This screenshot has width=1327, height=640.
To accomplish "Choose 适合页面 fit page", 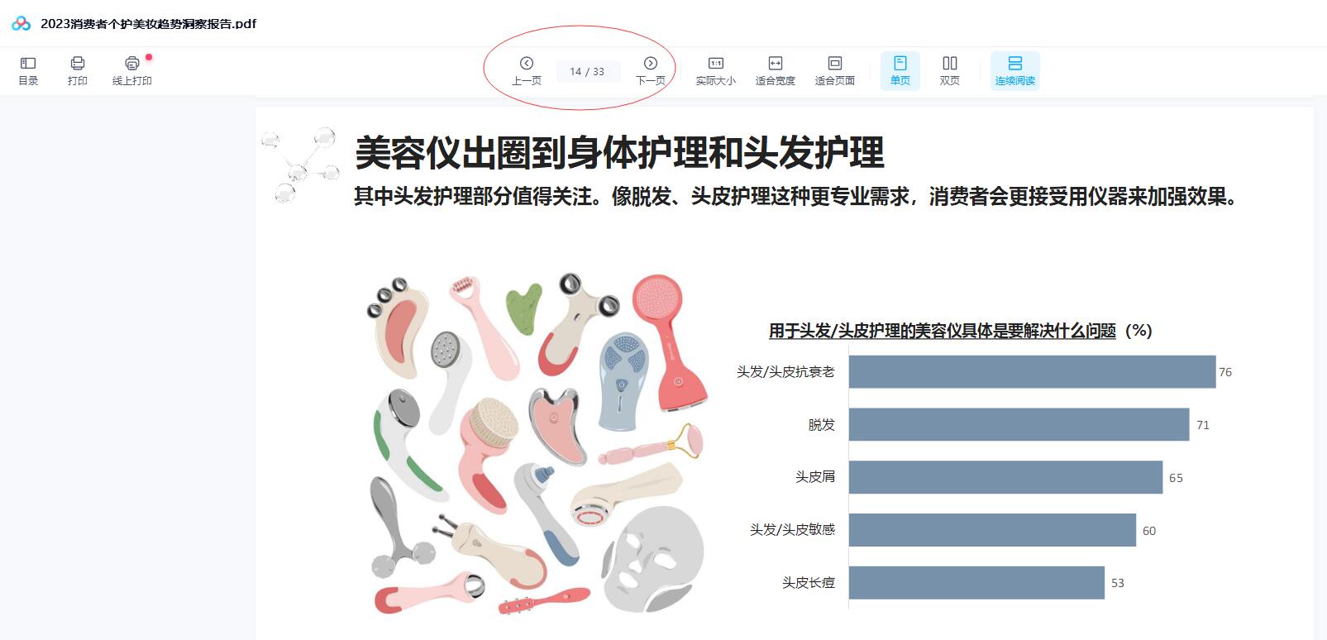I will (x=835, y=70).
